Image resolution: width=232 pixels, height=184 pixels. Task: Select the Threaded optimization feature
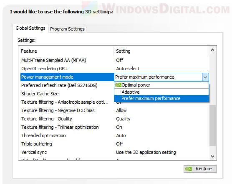(43, 135)
